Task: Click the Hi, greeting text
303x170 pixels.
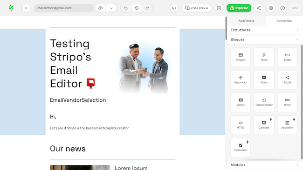Action: click(x=53, y=117)
